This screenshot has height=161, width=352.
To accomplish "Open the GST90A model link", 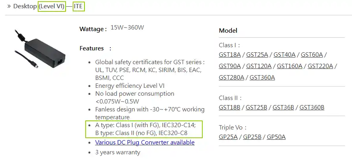I will coord(230,66).
